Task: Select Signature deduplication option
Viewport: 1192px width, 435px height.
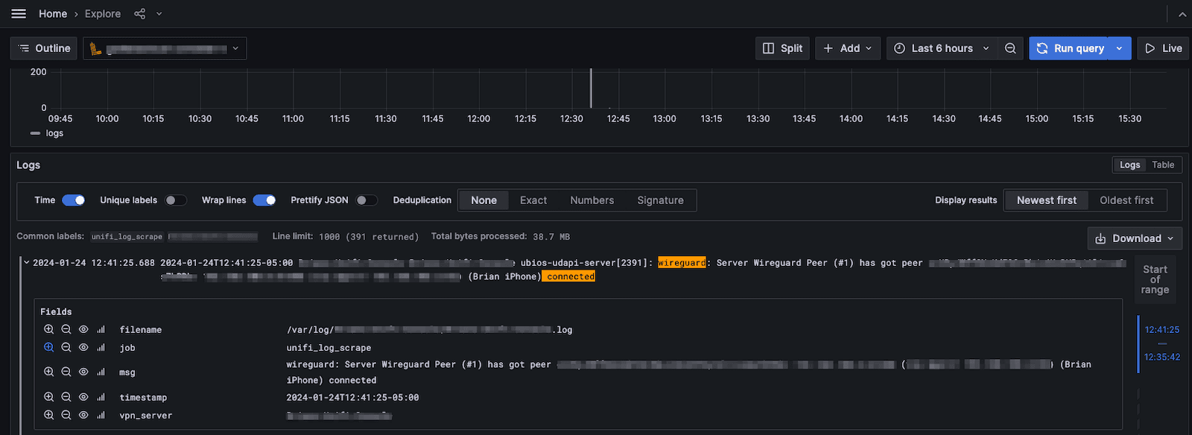Action: click(x=660, y=200)
